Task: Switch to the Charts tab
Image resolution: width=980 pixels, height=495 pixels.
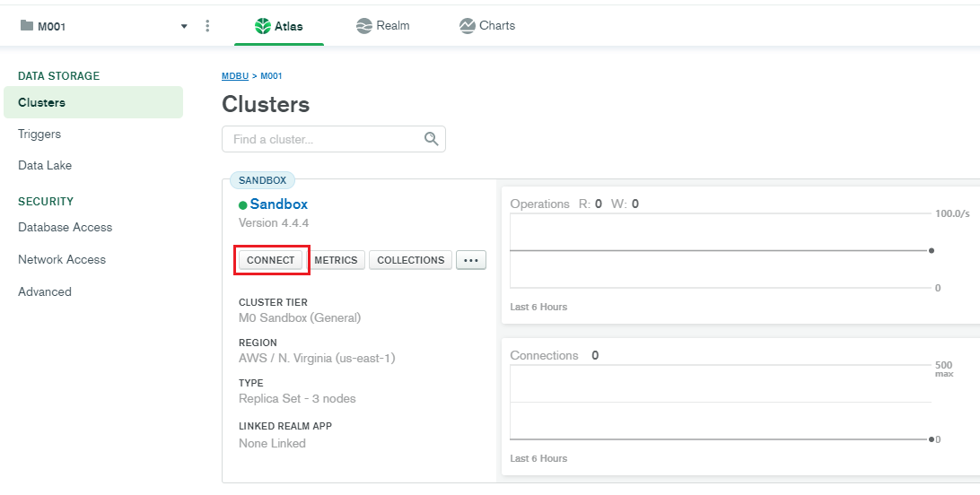Action: pyautogui.click(x=487, y=26)
